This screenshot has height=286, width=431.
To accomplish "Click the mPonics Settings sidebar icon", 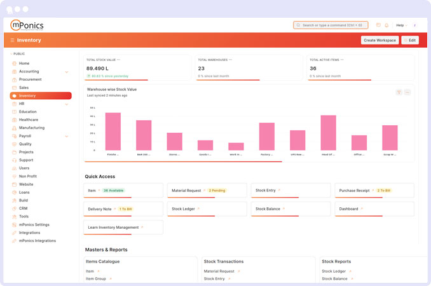I will 14,225.
